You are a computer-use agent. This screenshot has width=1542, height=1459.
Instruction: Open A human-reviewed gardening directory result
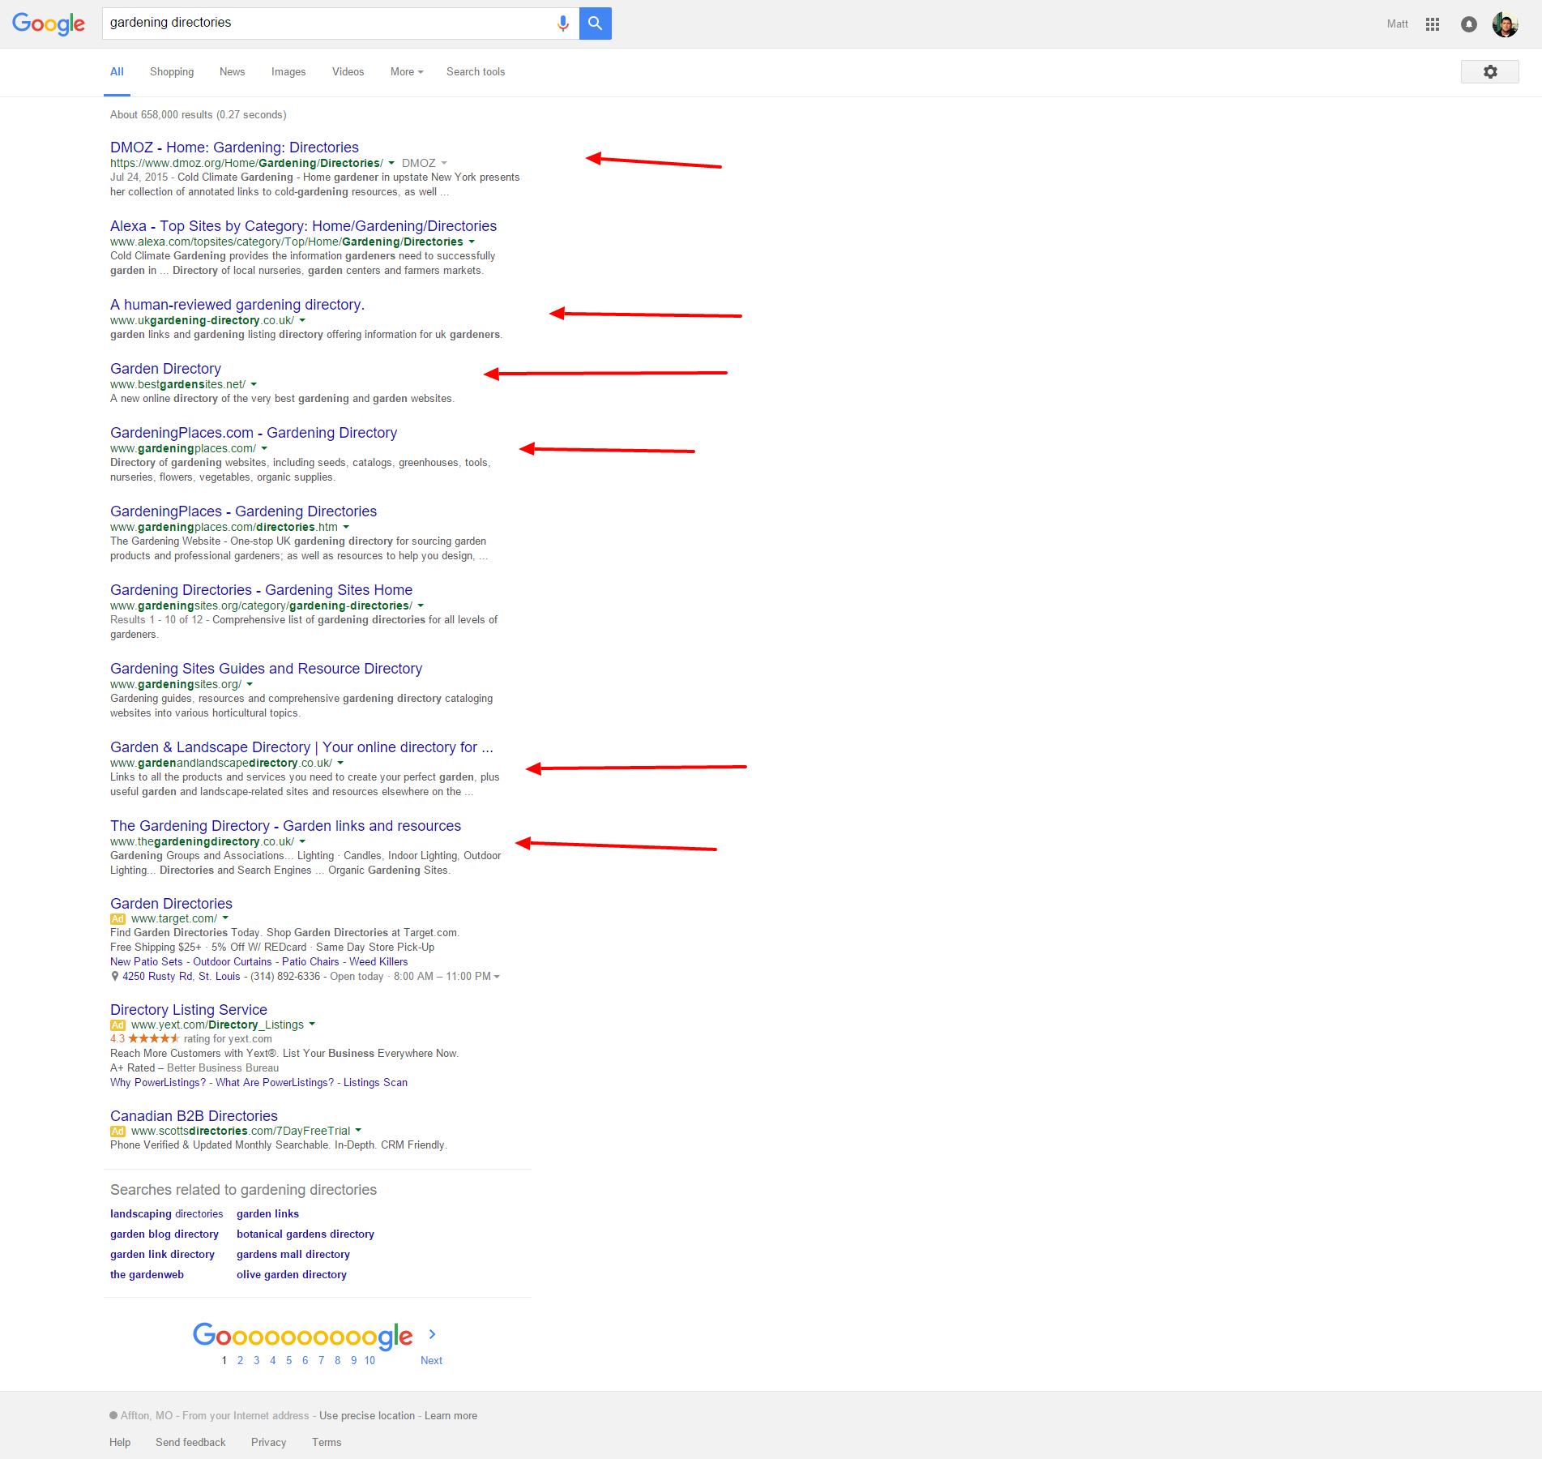tap(237, 305)
